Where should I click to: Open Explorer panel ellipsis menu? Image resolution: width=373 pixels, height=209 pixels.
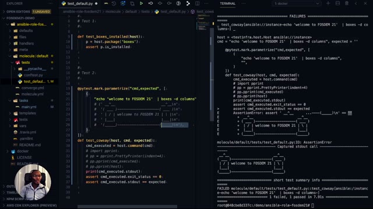51,3
